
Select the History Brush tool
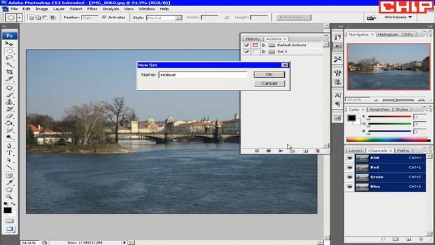[x=10, y=109]
